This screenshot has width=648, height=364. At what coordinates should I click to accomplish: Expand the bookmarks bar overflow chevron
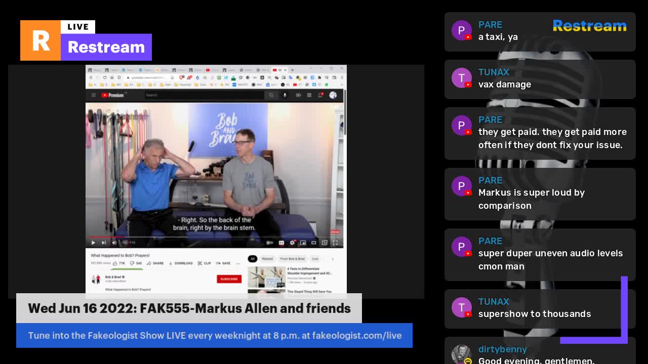(x=342, y=84)
